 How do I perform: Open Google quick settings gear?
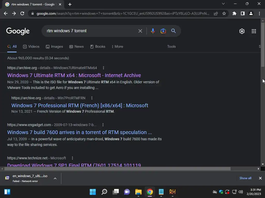[x=242, y=31]
